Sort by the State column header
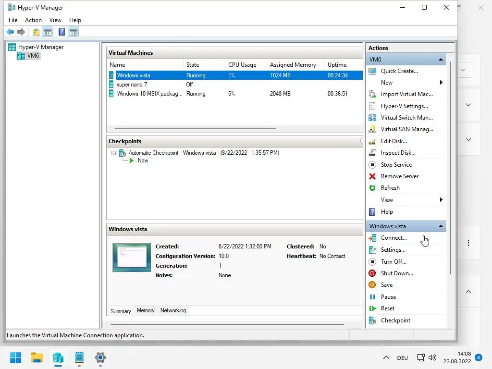492x369 pixels. (x=204, y=65)
